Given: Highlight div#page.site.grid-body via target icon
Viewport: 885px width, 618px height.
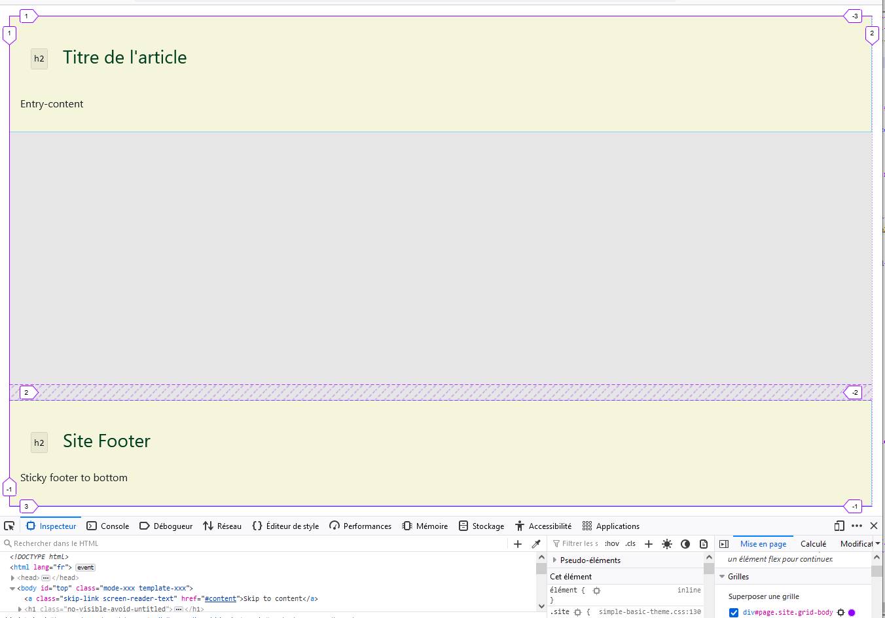Looking at the screenshot, I should pos(841,613).
